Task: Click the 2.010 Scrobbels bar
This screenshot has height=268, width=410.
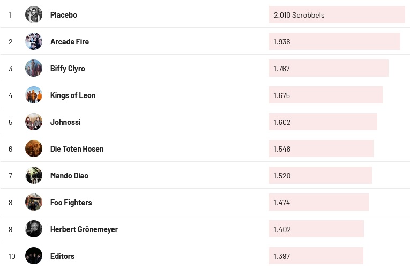Action: pos(337,15)
